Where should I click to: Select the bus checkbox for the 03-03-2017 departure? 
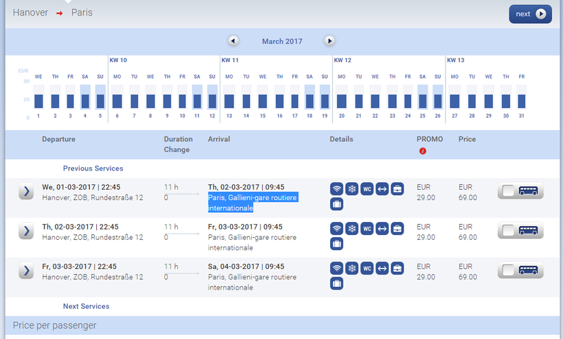pos(509,271)
